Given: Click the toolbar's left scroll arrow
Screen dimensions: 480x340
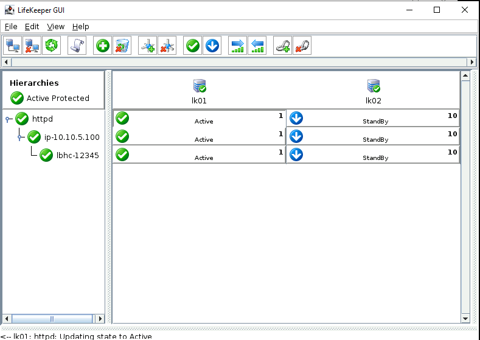Looking at the screenshot, I should pos(7,62).
